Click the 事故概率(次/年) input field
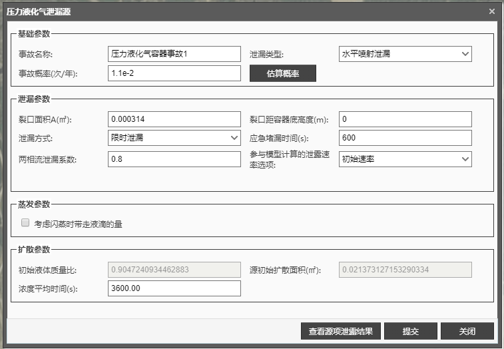This screenshot has height=349, width=504. pos(174,73)
